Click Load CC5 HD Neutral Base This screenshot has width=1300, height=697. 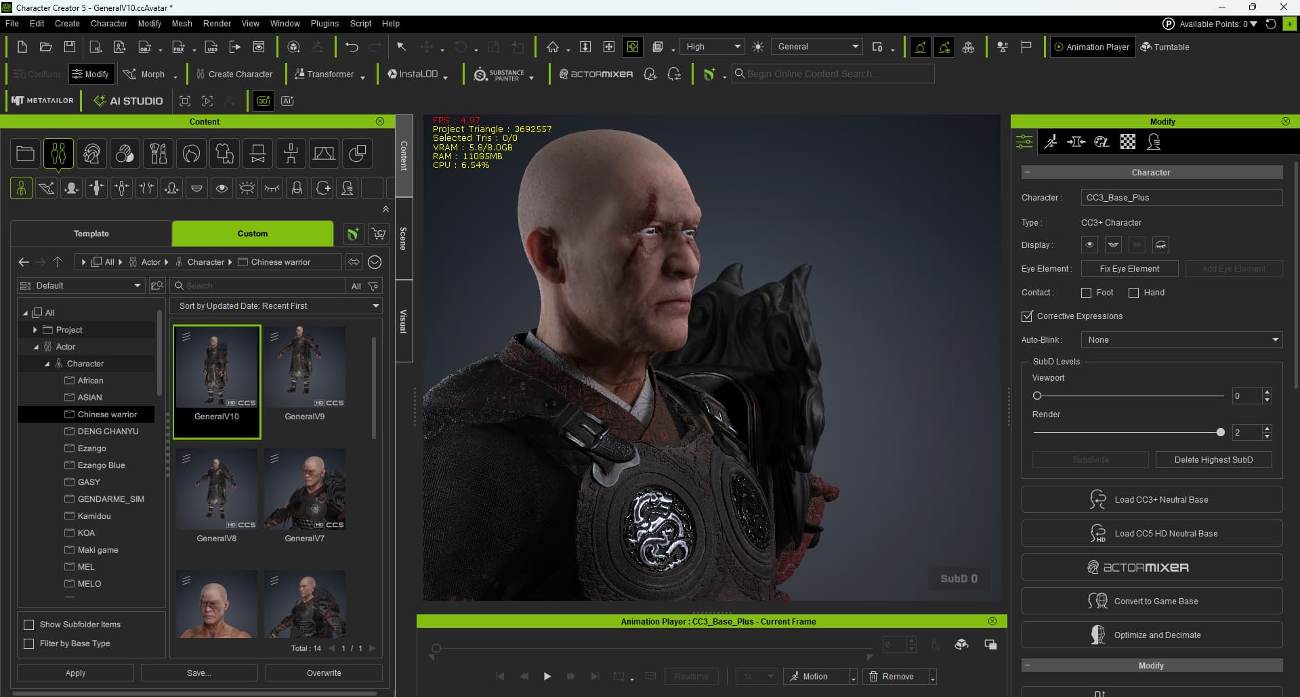point(1152,534)
